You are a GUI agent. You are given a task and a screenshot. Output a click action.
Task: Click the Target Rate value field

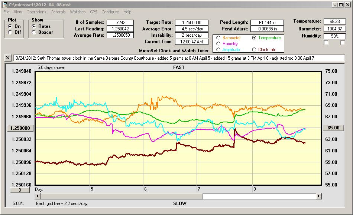pos(191,23)
